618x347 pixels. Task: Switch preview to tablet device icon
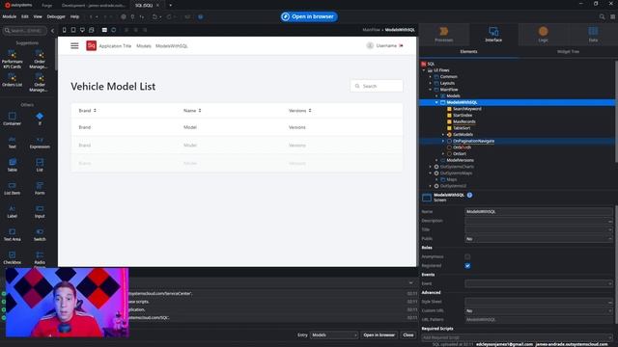[x=73, y=30]
